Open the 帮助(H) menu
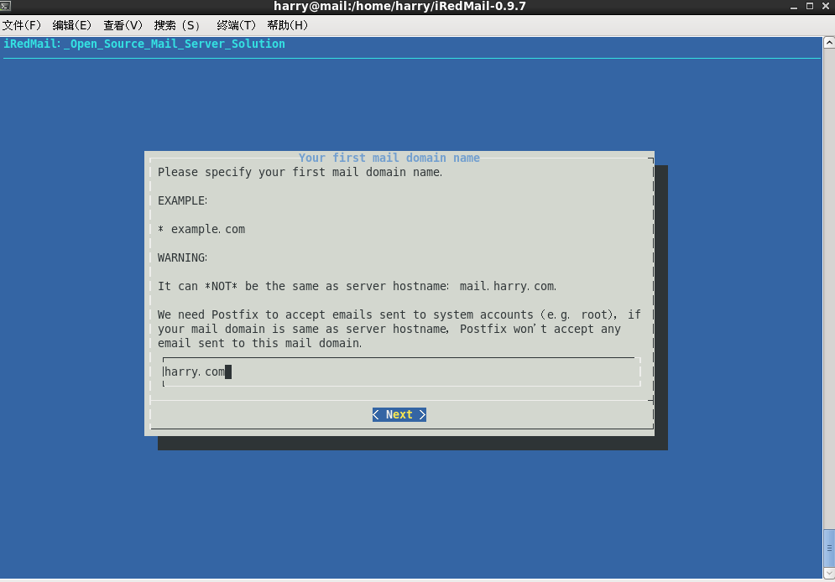The height and width of the screenshot is (582, 835). (x=288, y=25)
